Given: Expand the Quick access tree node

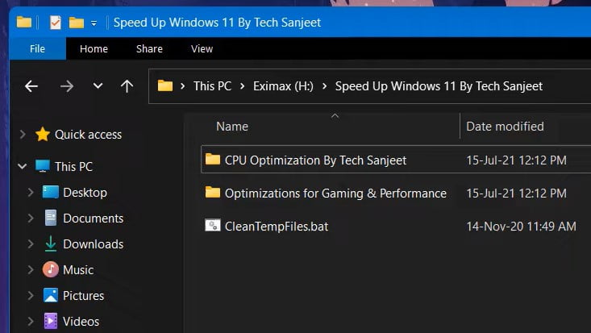Looking at the screenshot, I should pos(22,135).
